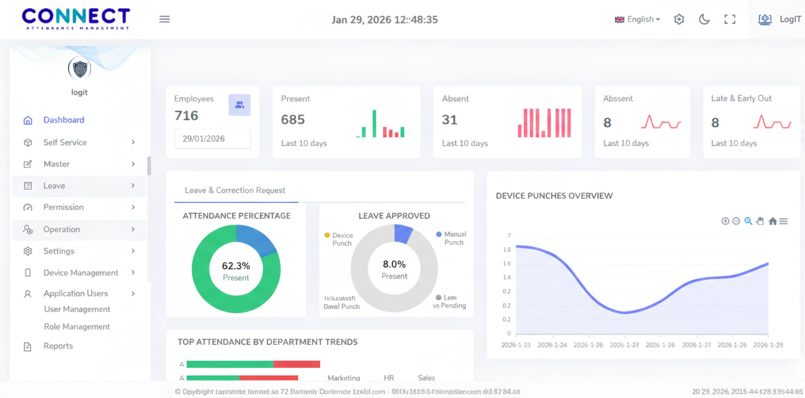Click the logit shield avatar
The image size is (805, 398).
[80, 69]
